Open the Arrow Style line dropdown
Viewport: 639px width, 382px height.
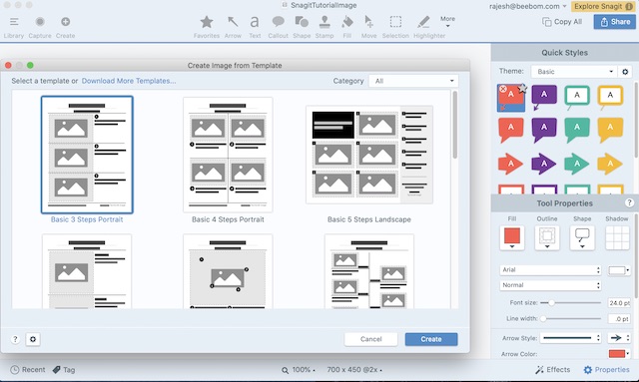[x=570, y=337]
